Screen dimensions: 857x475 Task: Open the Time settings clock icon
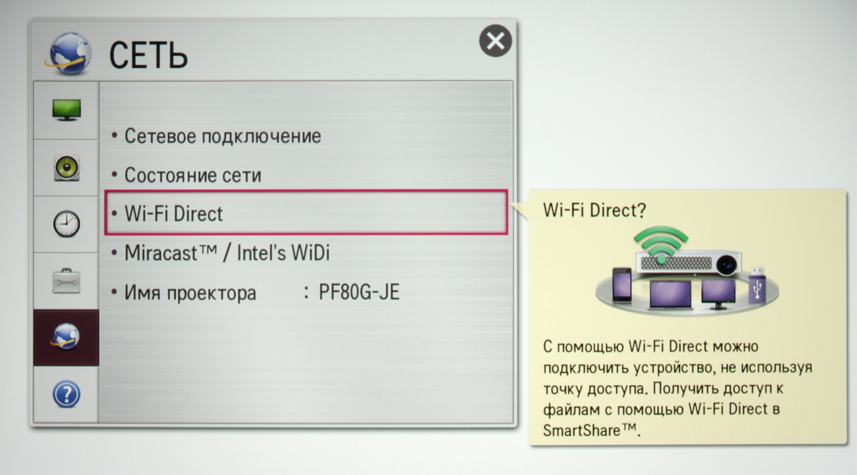tap(66, 224)
